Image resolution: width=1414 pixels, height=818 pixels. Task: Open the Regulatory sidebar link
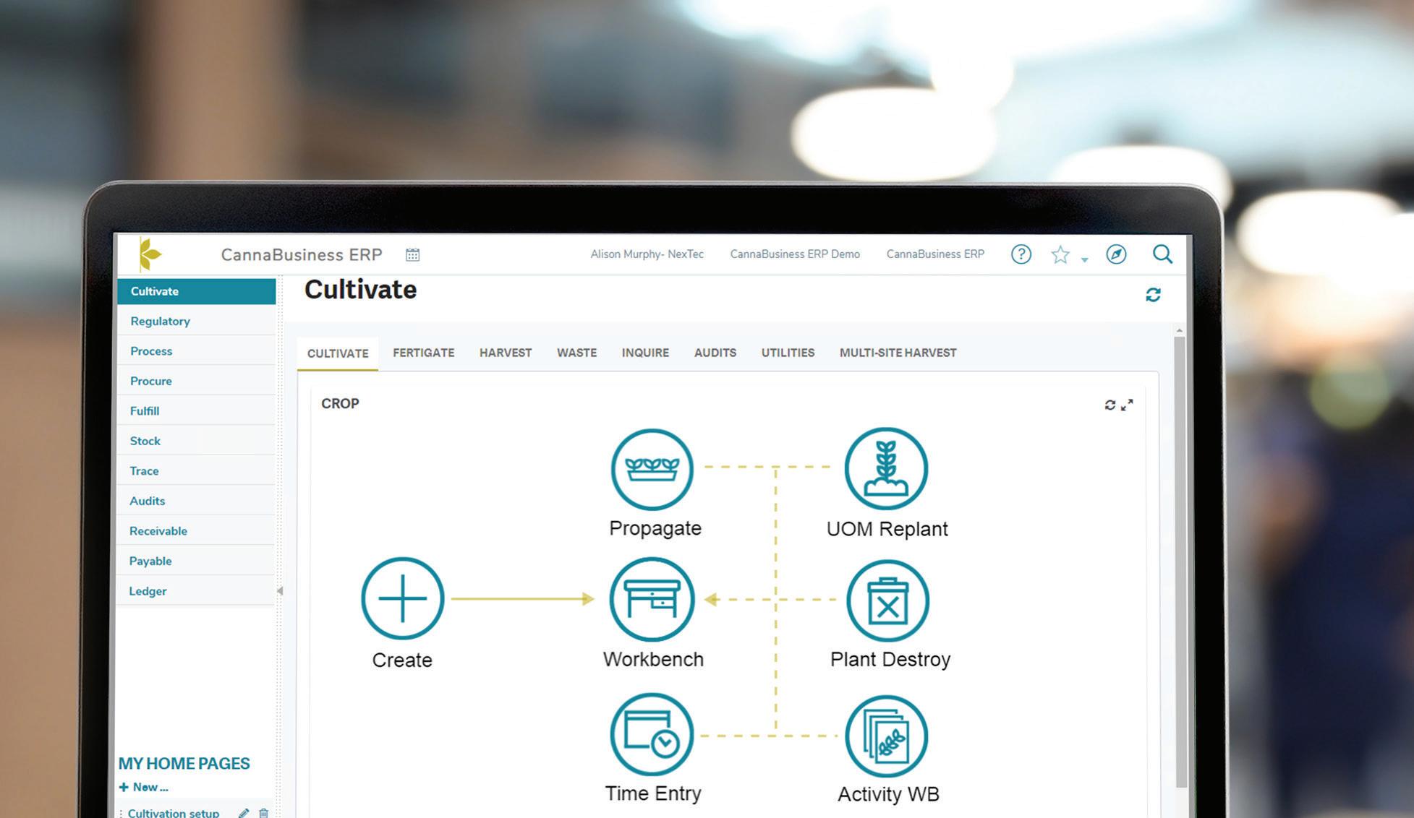click(x=160, y=321)
